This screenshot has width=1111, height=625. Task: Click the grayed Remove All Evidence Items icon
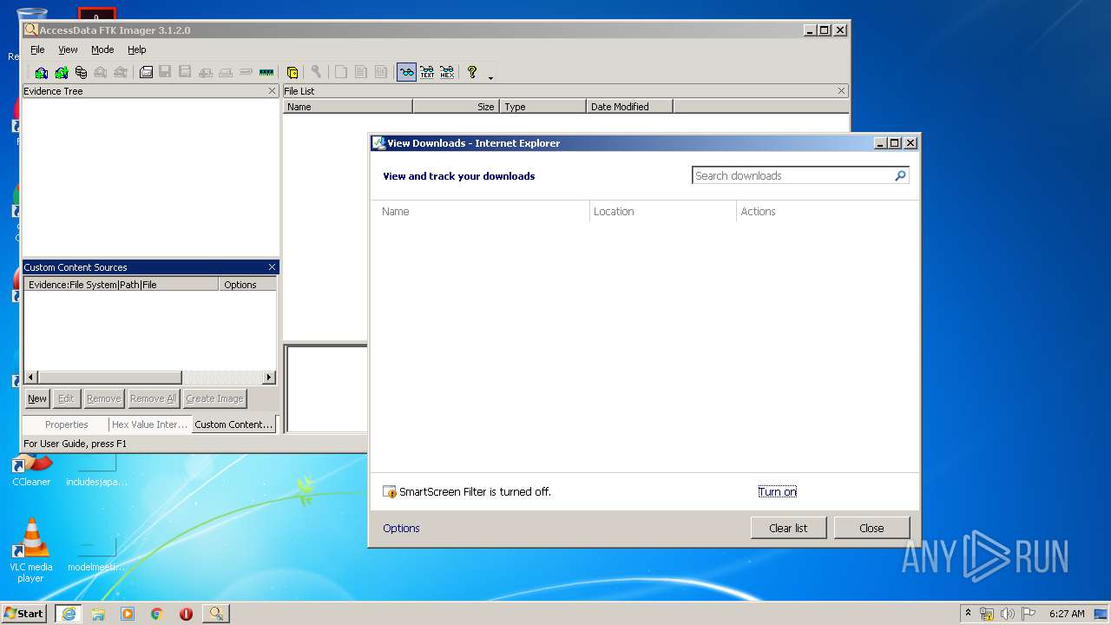121,72
